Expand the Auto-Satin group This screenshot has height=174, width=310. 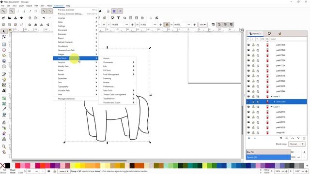[x=274, y=102]
